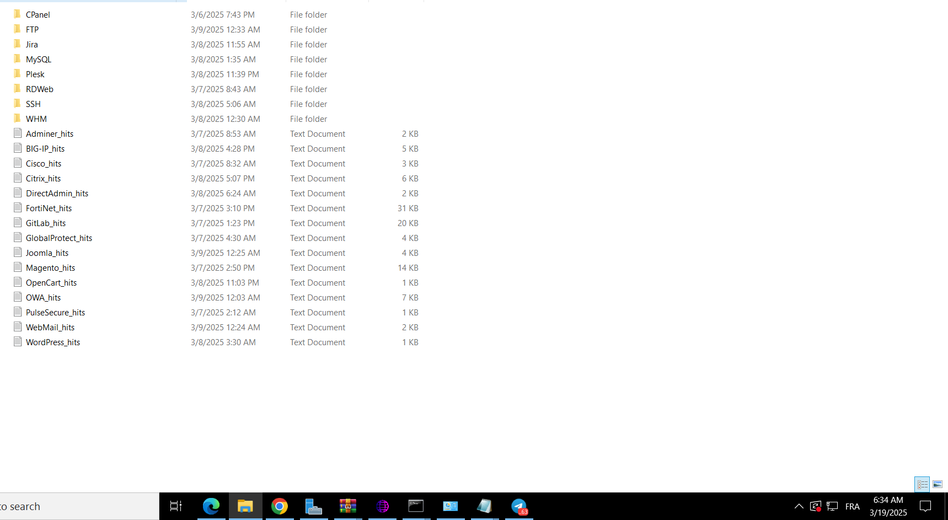
Task: Open the Control Panel taskbar icon
Action: (x=451, y=506)
